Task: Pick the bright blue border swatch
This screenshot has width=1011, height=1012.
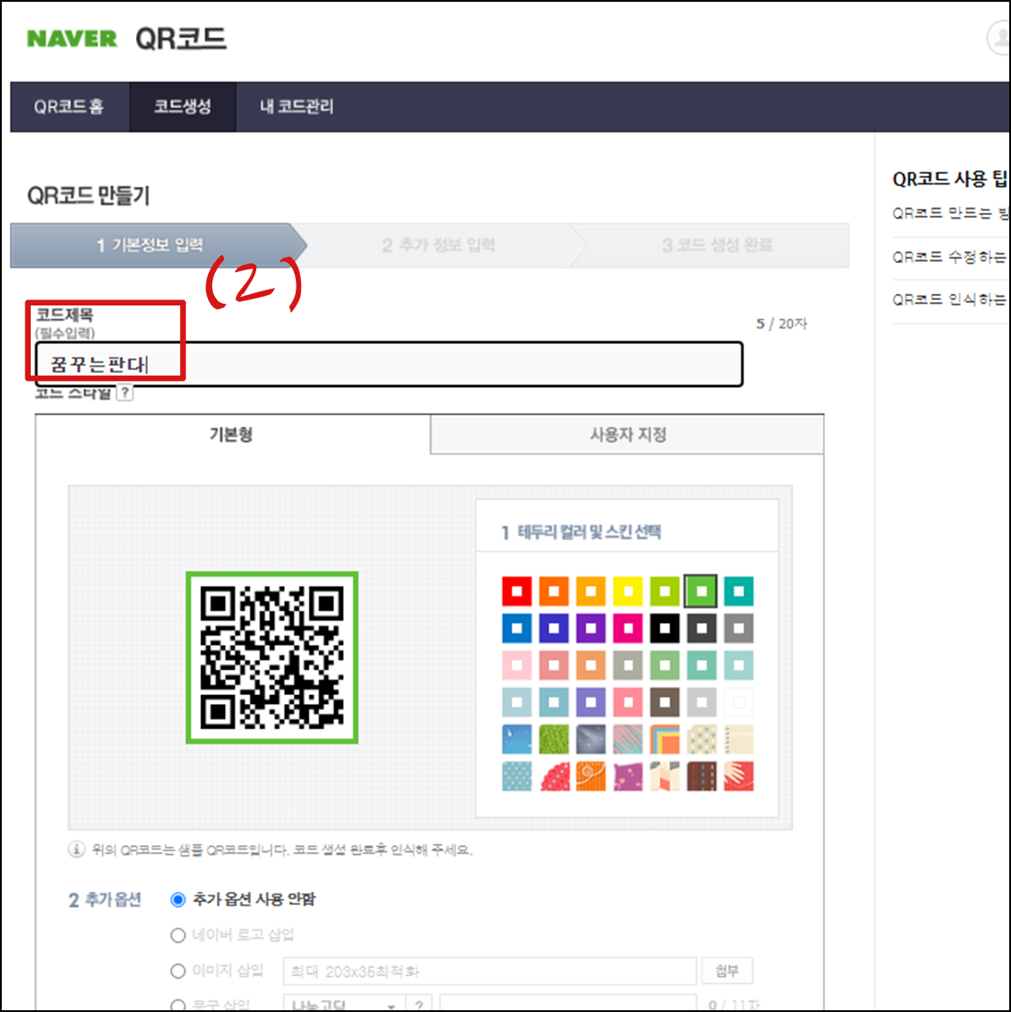Action: 517,628
